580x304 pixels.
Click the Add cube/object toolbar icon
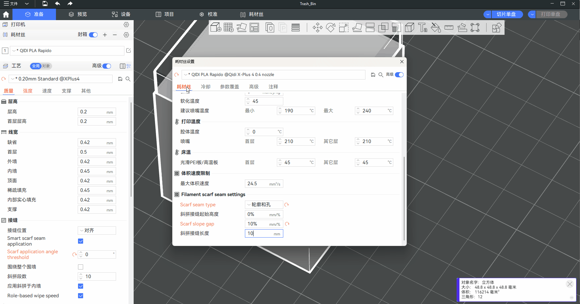[216, 28]
